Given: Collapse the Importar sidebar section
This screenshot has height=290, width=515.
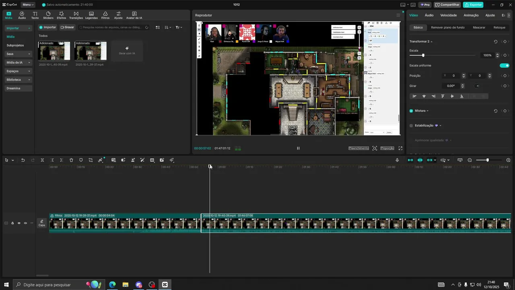Looking at the screenshot, I should (18, 28).
